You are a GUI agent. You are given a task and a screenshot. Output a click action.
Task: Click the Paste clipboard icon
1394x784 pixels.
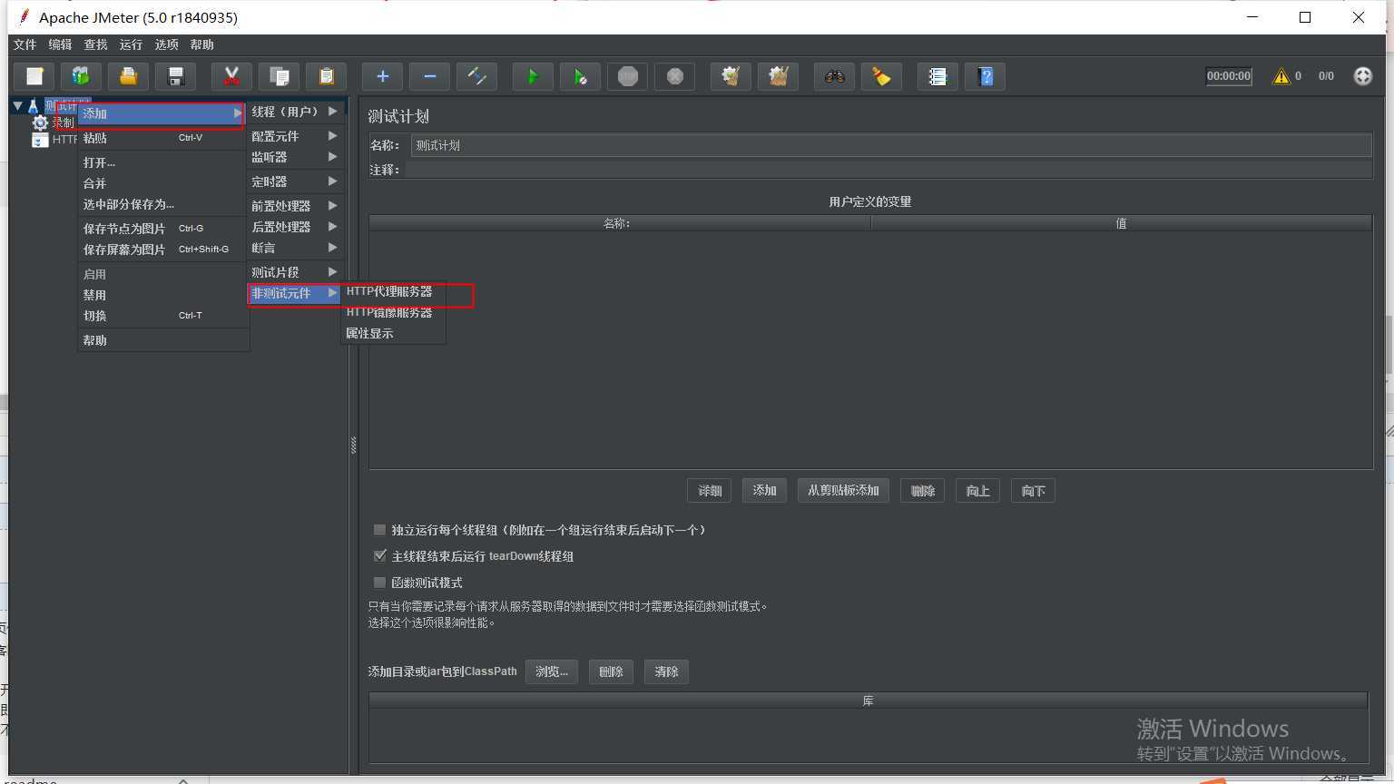click(x=326, y=77)
